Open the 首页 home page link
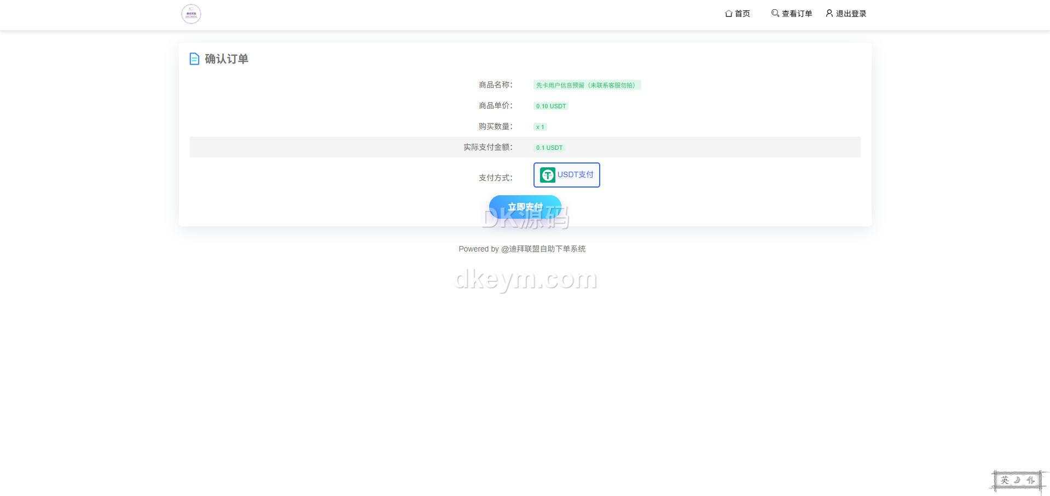This screenshot has width=1050, height=496. 742,14
